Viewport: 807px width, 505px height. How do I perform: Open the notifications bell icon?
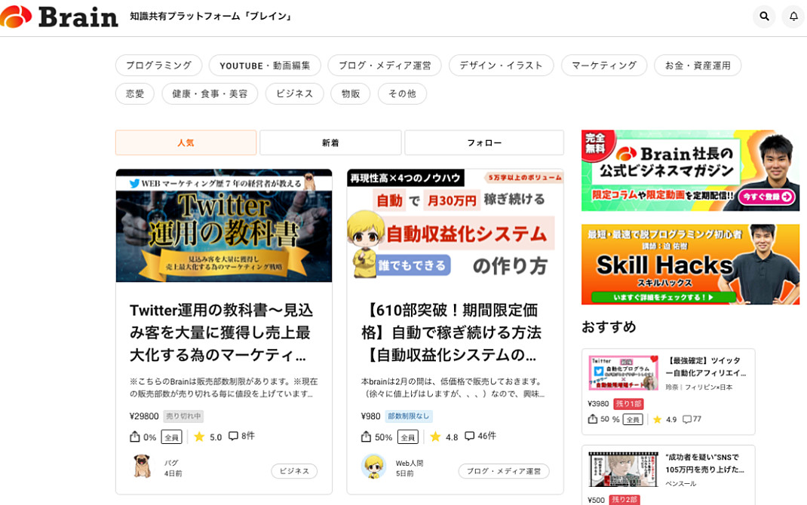[x=793, y=17]
